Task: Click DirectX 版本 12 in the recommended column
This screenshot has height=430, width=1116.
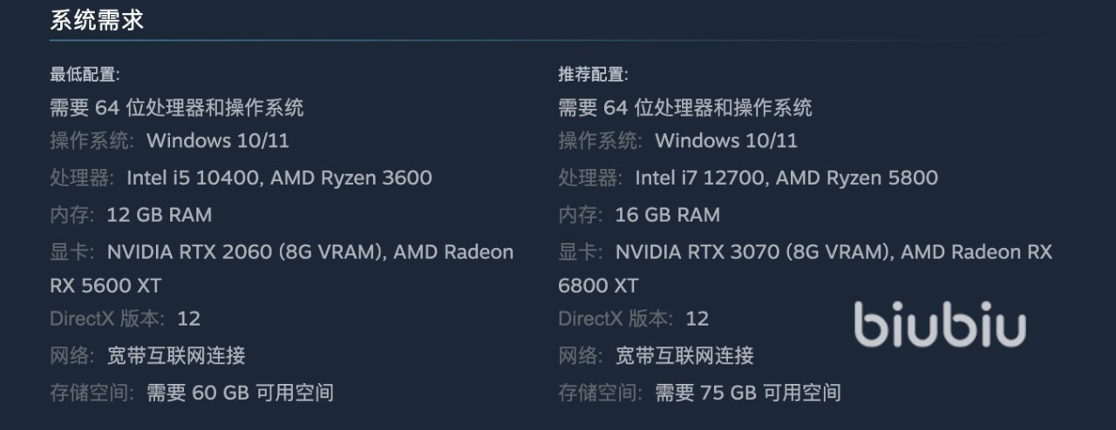Action: [x=697, y=319]
